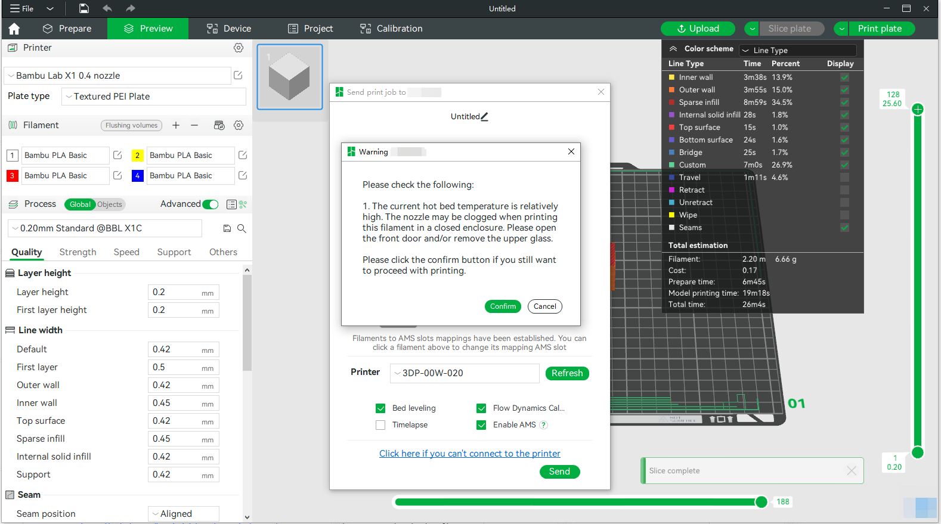Click the Flushing volumes button

coord(132,125)
